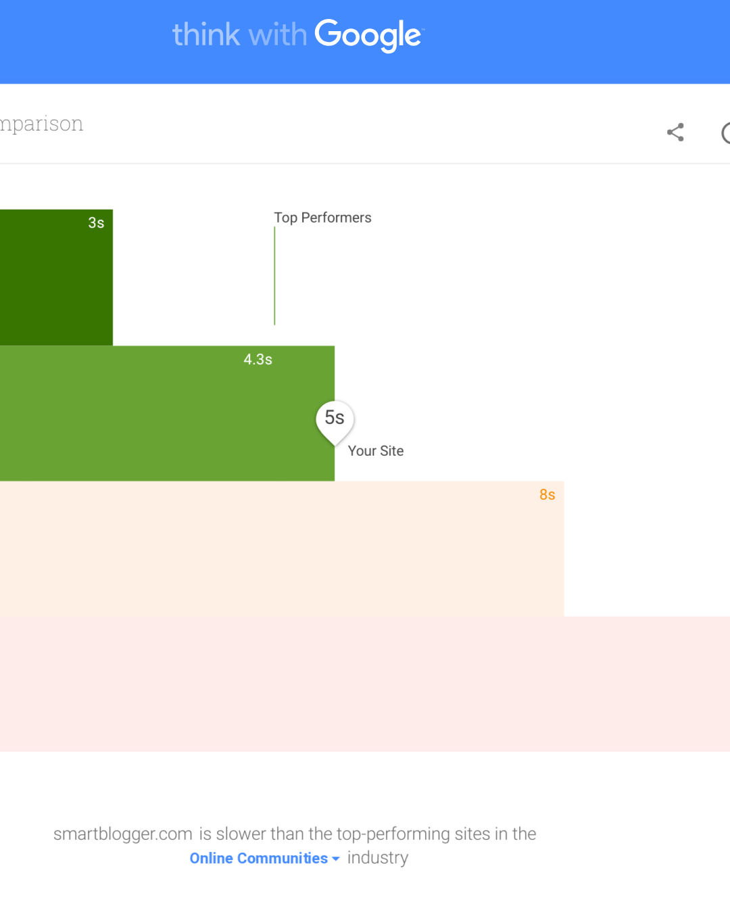Click the Your Site label
This screenshot has height=923, width=730.
(x=376, y=451)
